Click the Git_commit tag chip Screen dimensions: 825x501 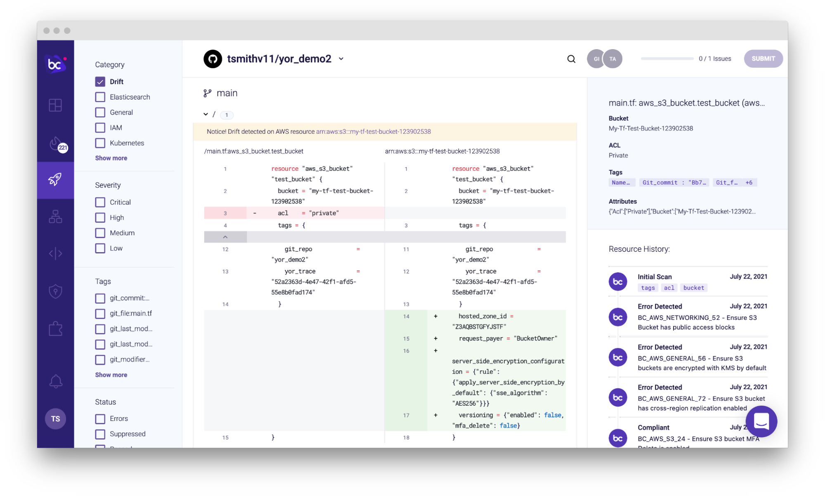click(674, 182)
